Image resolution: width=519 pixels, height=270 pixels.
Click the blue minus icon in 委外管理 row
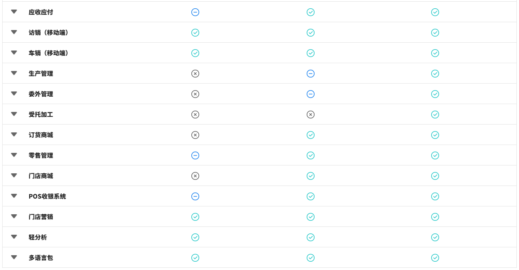click(311, 94)
